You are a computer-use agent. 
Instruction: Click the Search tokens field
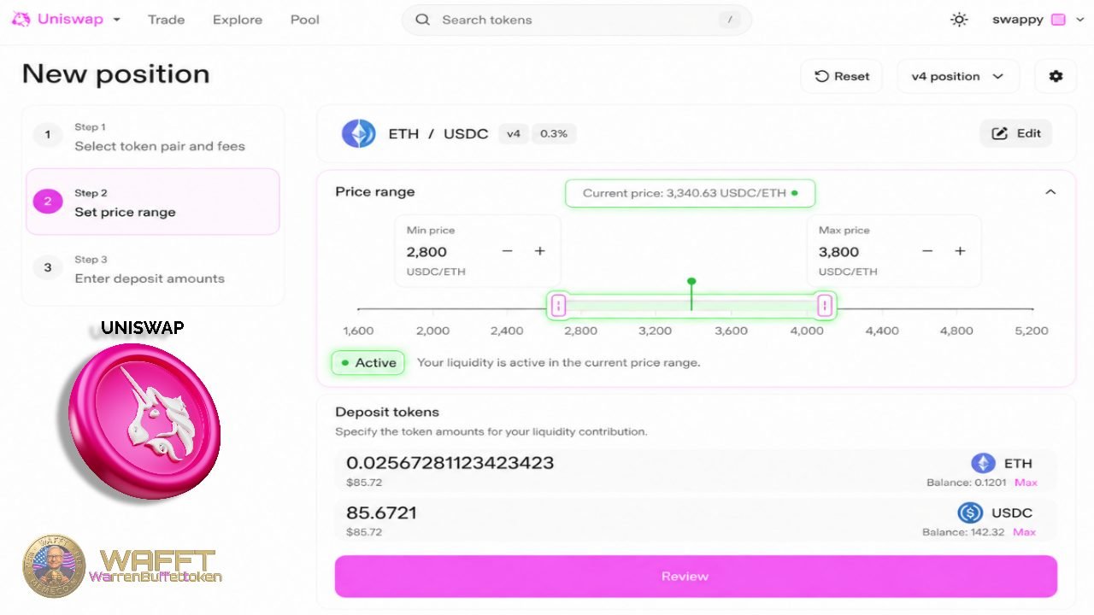click(577, 20)
